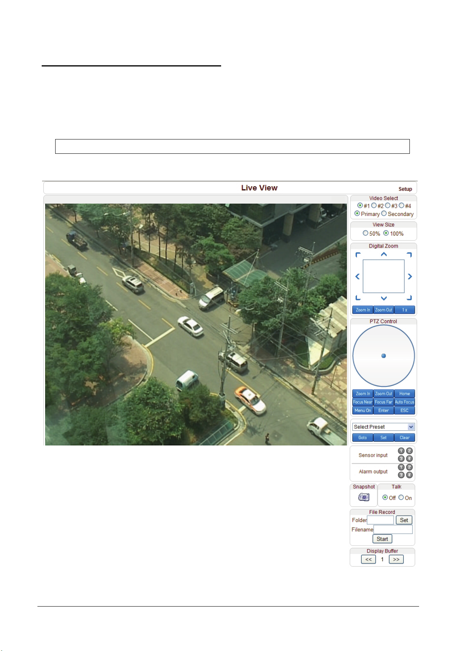Activate Auto Focus
Image resolution: width=460 pixels, height=651 pixels.
tap(404, 402)
